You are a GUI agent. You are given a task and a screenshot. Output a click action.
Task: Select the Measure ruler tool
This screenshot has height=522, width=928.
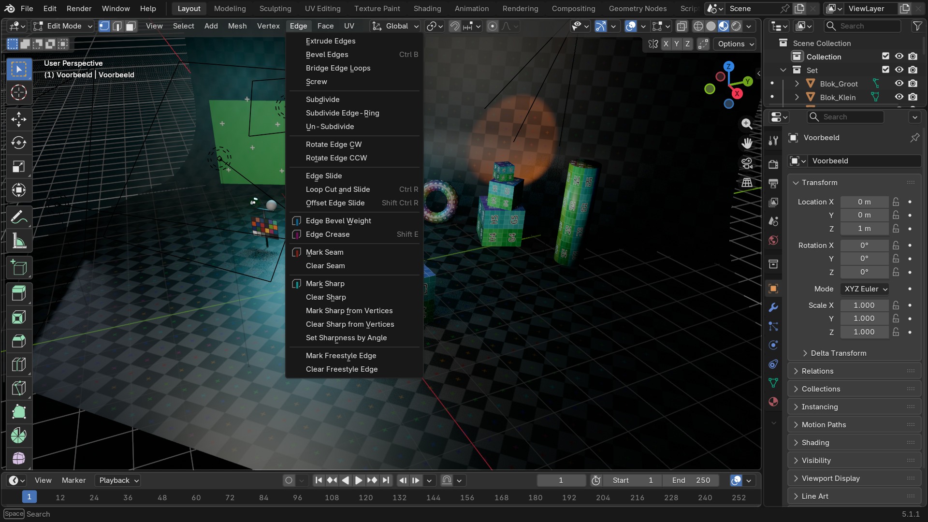pyautogui.click(x=19, y=241)
